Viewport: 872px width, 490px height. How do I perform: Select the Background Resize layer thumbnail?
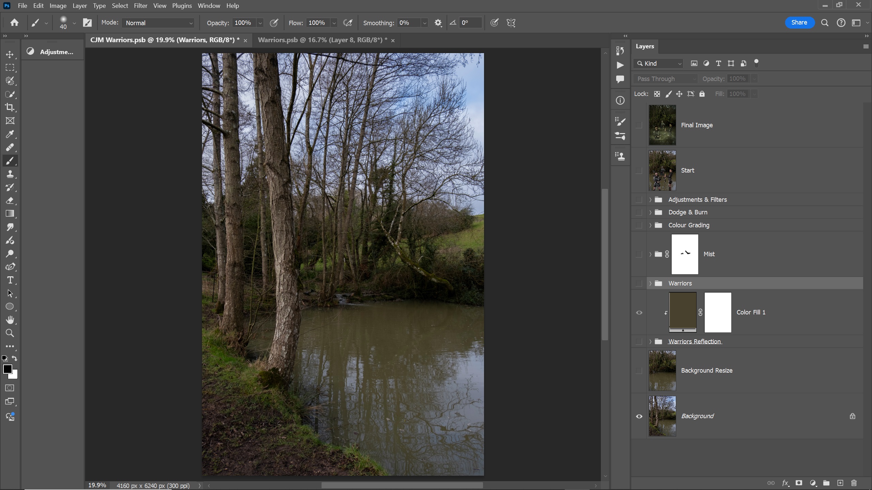(662, 371)
